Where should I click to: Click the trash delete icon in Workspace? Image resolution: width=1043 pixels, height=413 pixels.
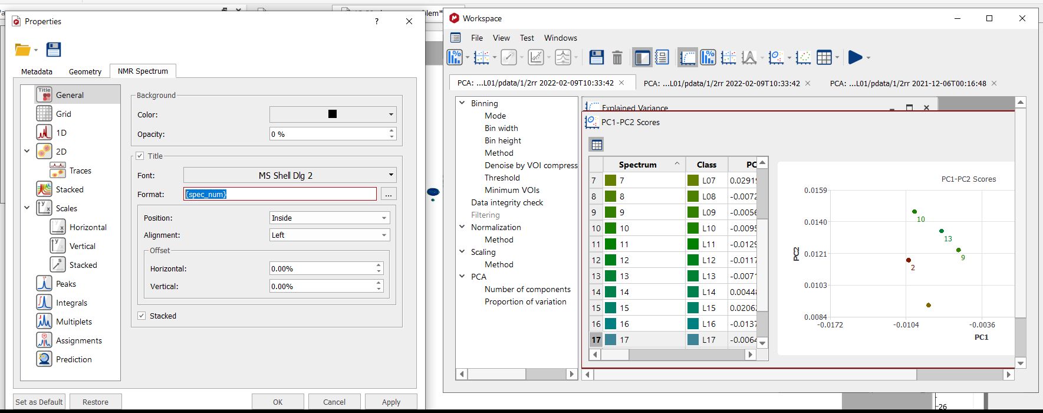617,57
